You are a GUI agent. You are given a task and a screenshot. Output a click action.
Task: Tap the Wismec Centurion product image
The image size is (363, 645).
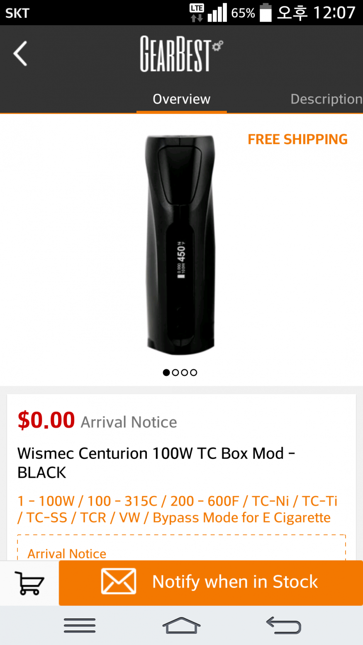[x=180, y=245]
